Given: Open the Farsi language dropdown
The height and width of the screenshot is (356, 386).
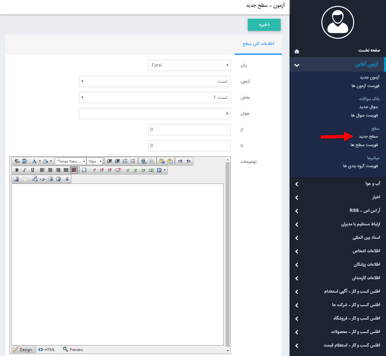Looking at the screenshot, I should point(189,65).
